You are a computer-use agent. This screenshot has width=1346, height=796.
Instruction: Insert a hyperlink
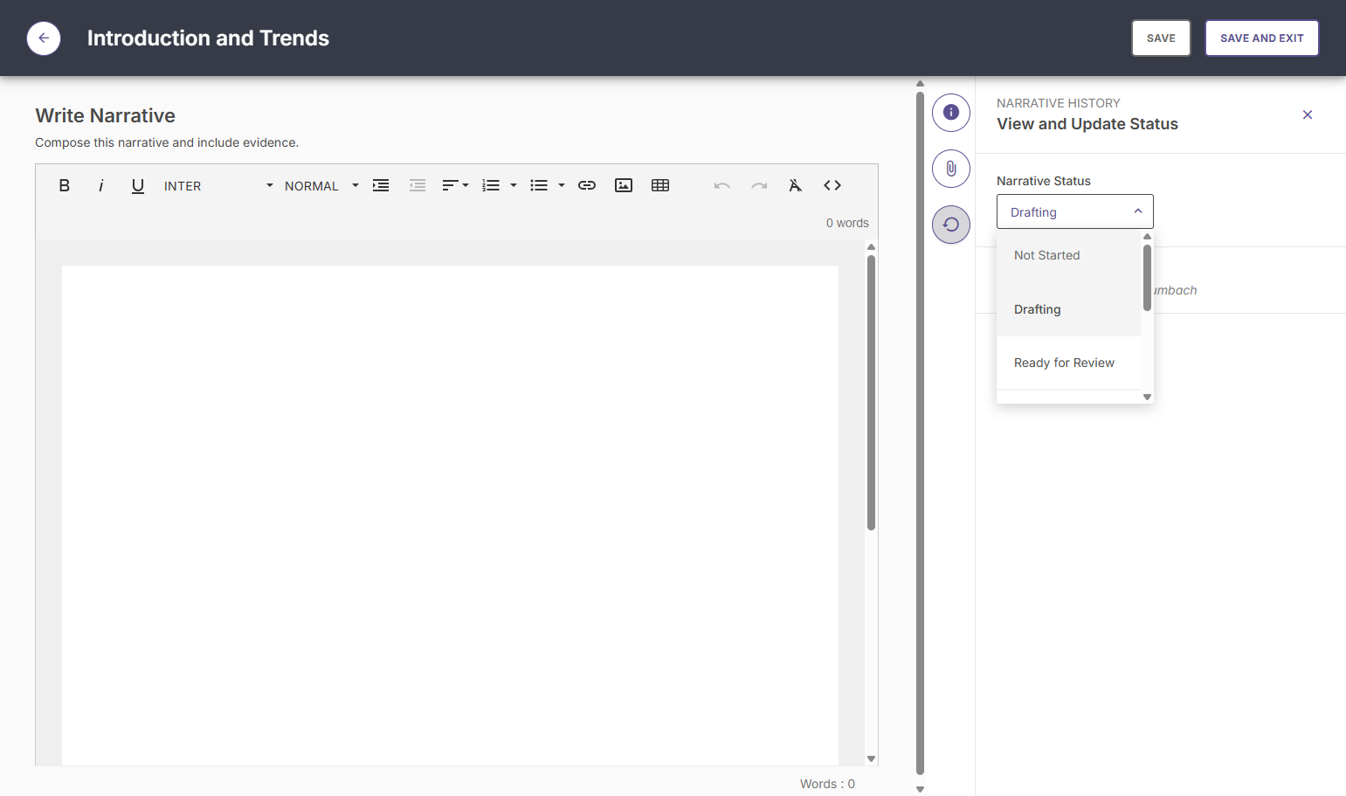(x=587, y=185)
